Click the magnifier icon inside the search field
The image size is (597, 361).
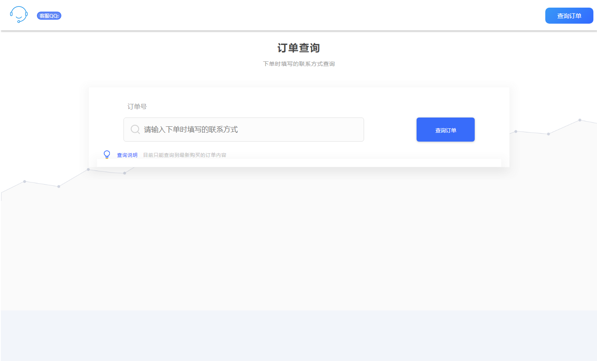(135, 129)
